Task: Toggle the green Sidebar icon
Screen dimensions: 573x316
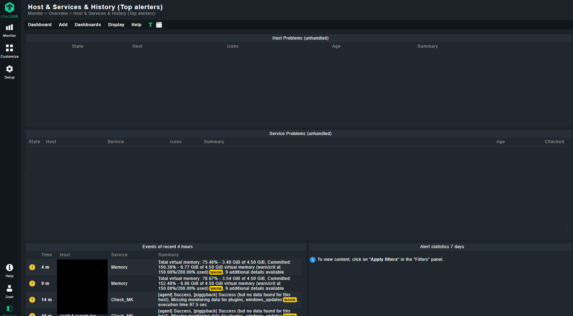Action: 10,309
